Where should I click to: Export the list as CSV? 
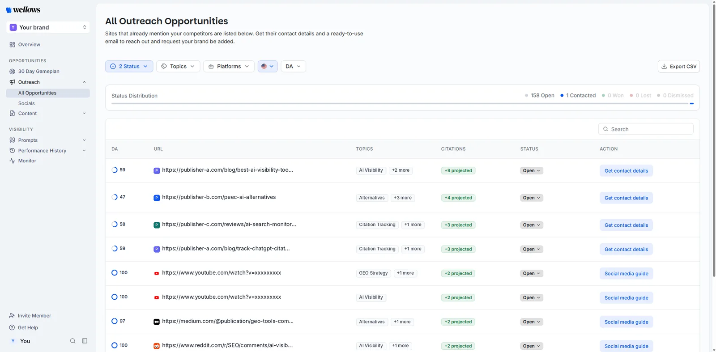[679, 66]
